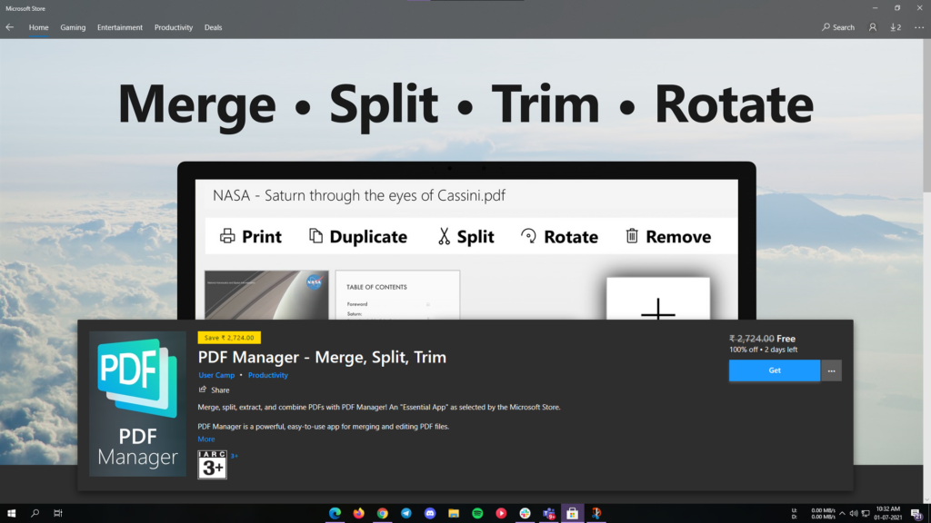Image resolution: width=931 pixels, height=523 pixels.
Task: Open Search in the Microsoft Store header
Action: [836, 26]
